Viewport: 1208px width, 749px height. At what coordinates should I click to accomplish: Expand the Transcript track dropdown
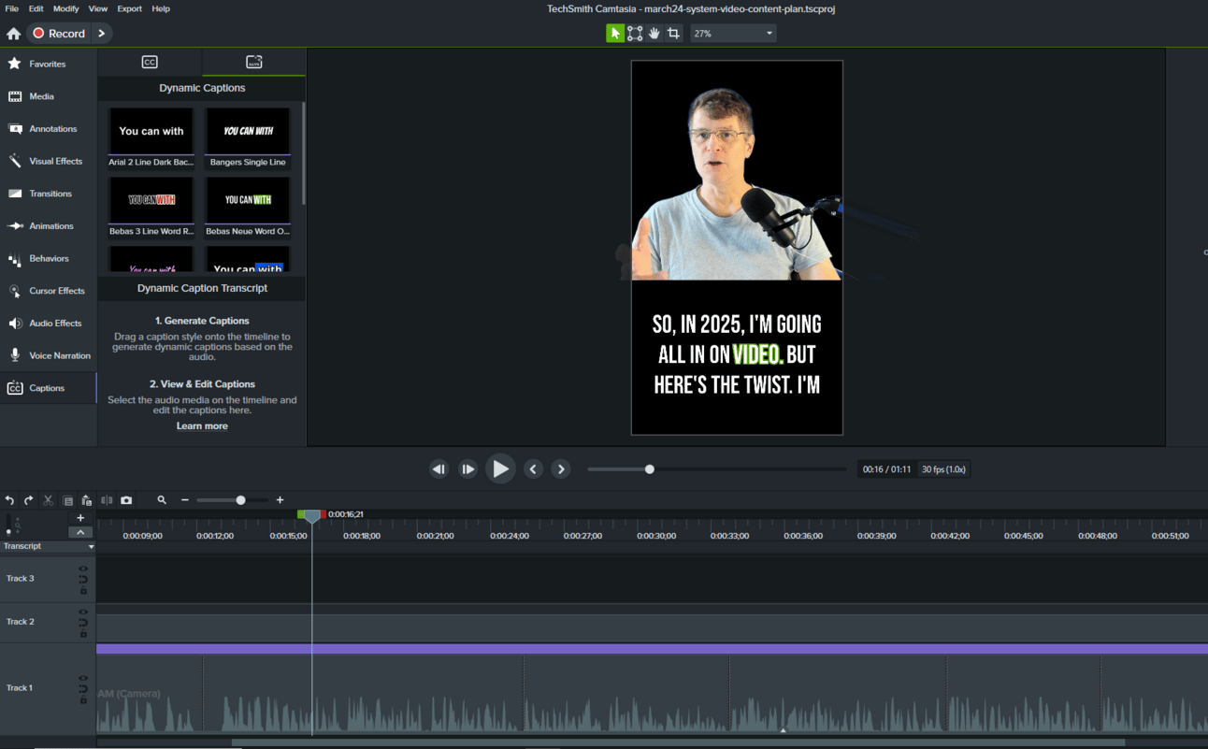(91, 546)
